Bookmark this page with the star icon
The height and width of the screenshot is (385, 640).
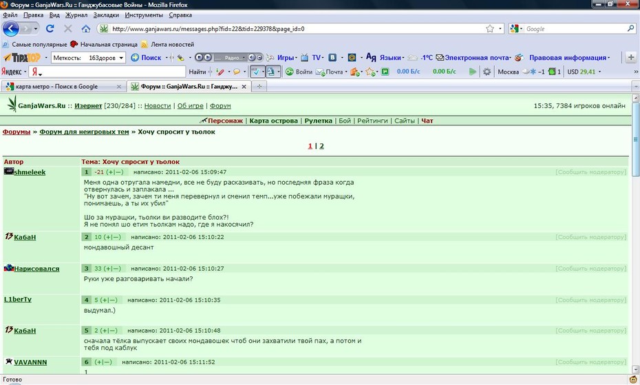pyautogui.click(x=490, y=29)
